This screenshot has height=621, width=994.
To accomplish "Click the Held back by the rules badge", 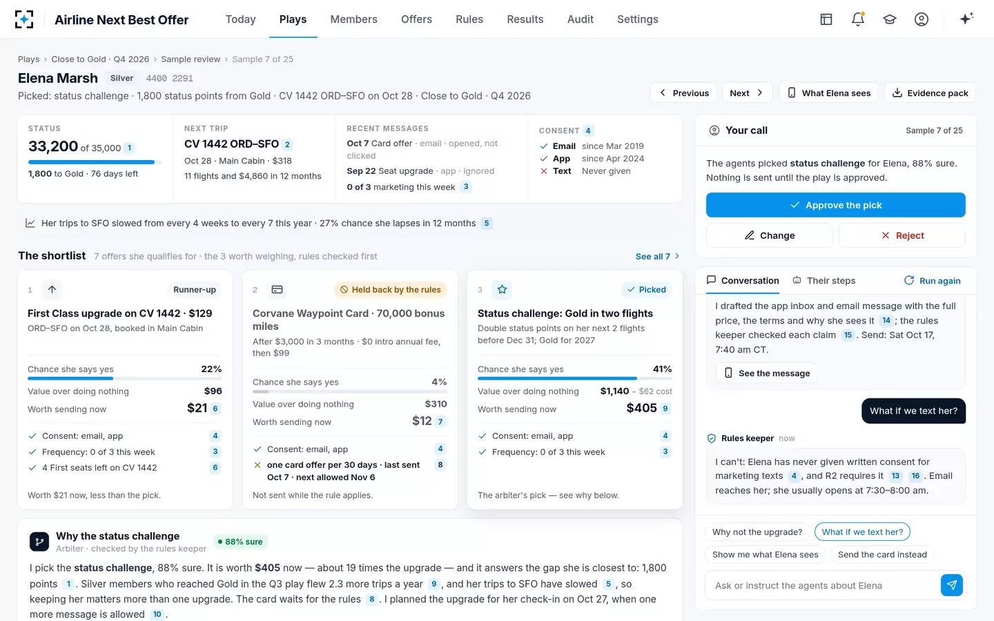I will point(391,290).
